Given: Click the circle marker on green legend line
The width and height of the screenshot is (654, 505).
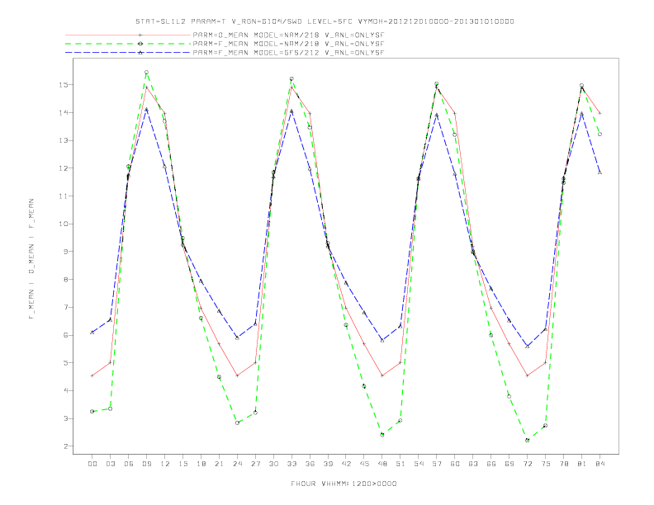Looking at the screenshot, I should pyautogui.click(x=140, y=44).
